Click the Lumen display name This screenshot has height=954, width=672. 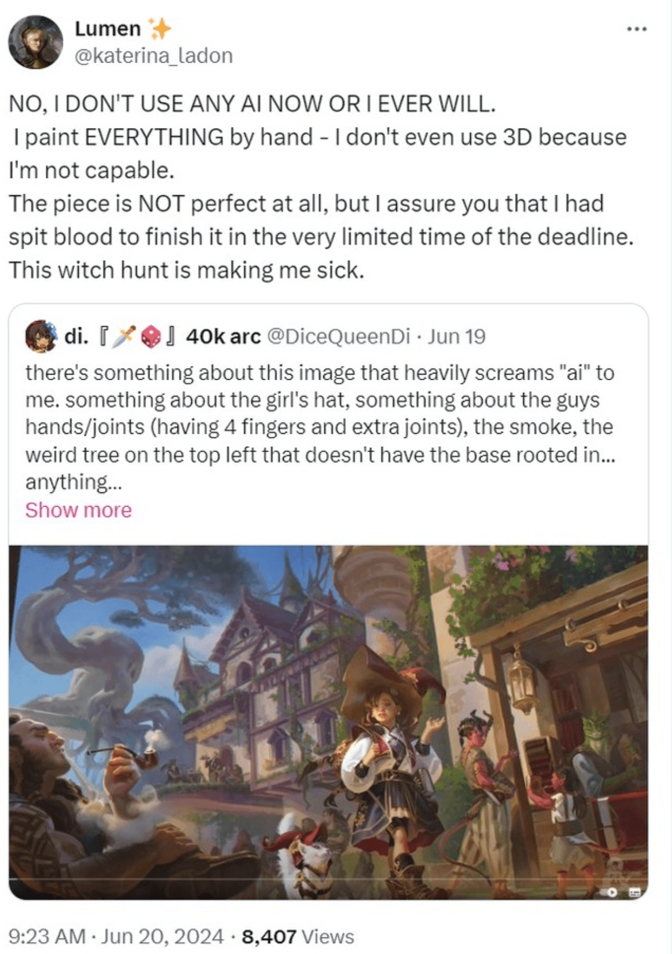click(107, 28)
